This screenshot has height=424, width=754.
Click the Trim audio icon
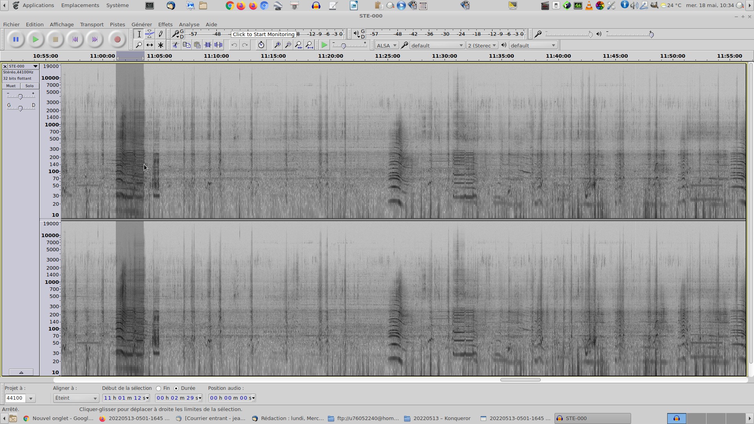click(x=208, y=45)
